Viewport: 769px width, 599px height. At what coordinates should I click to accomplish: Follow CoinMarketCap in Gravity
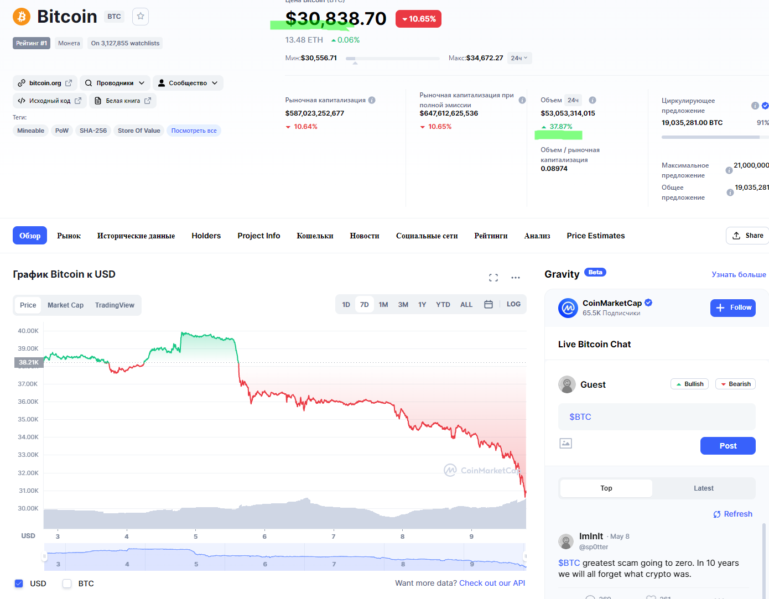pos(733,308)
